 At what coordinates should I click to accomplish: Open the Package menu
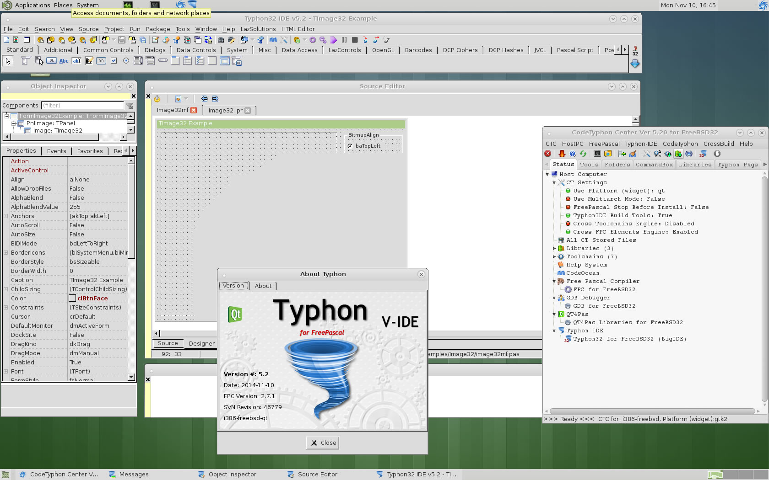point(158,29)
